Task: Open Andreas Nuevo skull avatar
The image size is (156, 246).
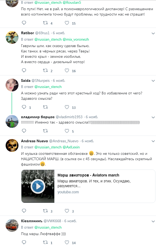Action: pos(12,145)
